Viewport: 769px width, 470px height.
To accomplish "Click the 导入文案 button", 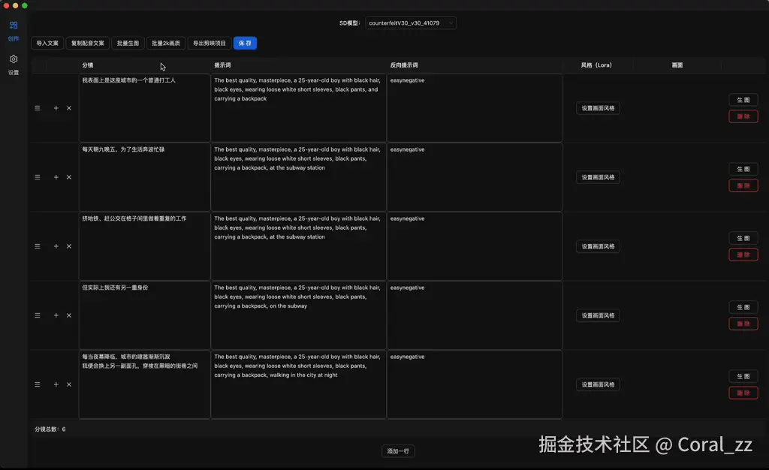I will tap(47, 43).
